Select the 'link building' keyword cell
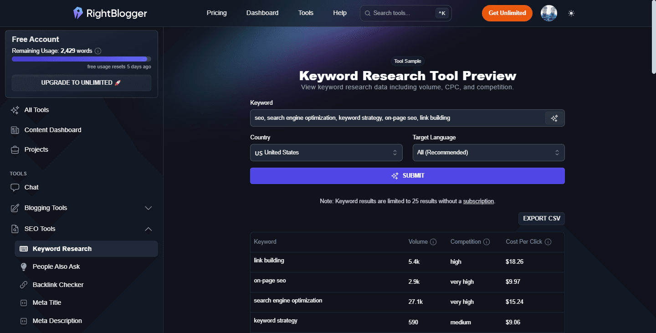This screenshot has height=333, width=656. pos(269,261)
